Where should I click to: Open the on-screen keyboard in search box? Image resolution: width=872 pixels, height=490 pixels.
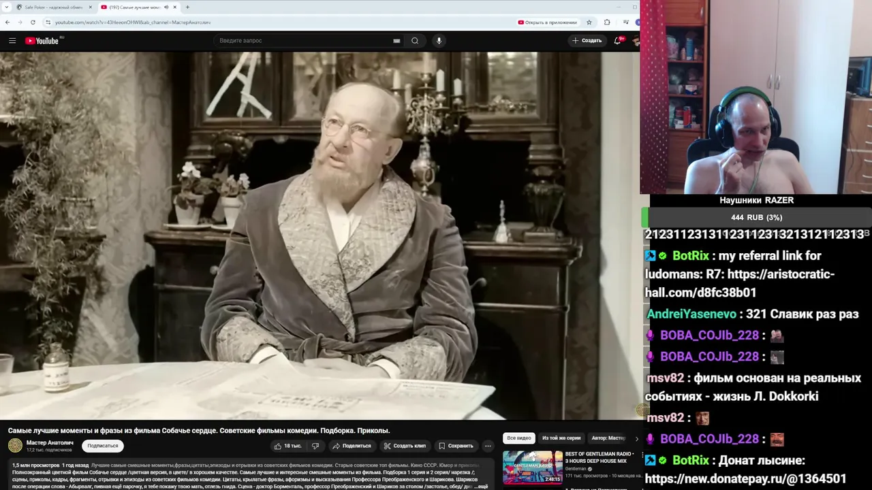pos(396,41)
